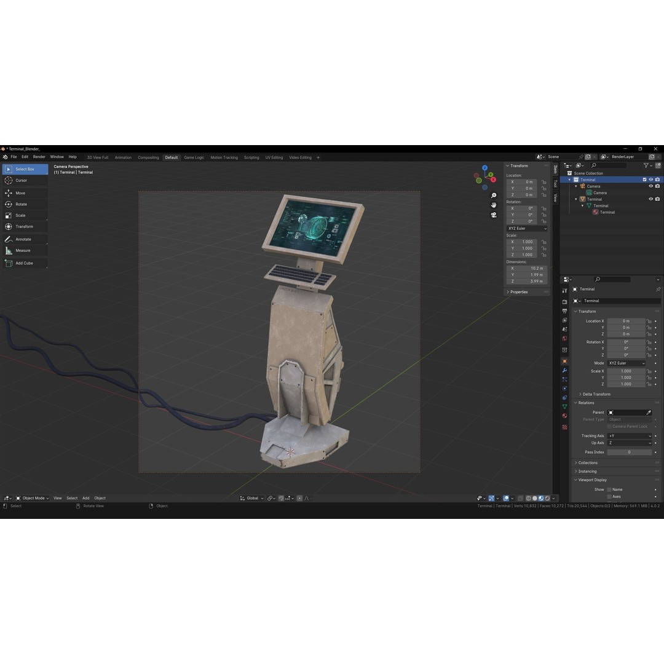Disable the Terminal collection checkbox
Screen dimensions: 664x664
(x=644, y=180)
